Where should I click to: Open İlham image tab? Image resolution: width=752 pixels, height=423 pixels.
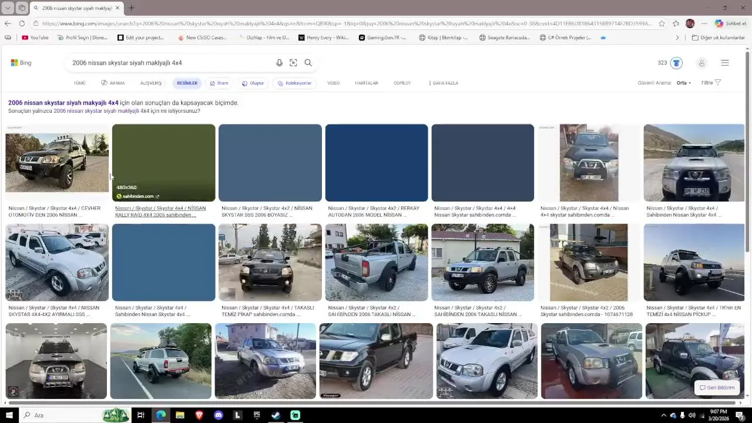click(219, 83)
